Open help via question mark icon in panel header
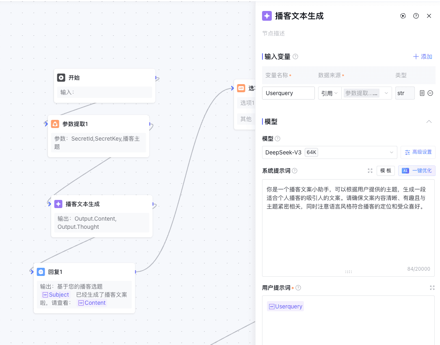 [416, 16]
